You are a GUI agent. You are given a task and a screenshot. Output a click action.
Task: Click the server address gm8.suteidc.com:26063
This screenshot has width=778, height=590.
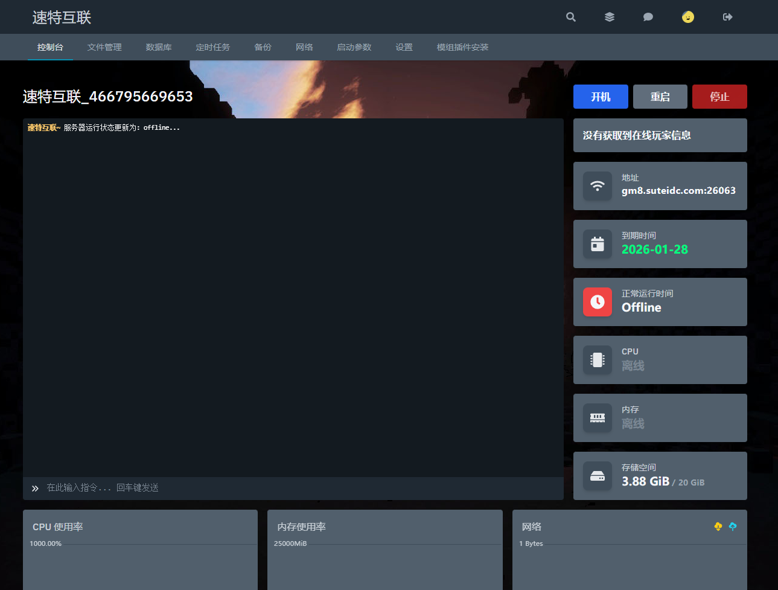coord(678,191)
